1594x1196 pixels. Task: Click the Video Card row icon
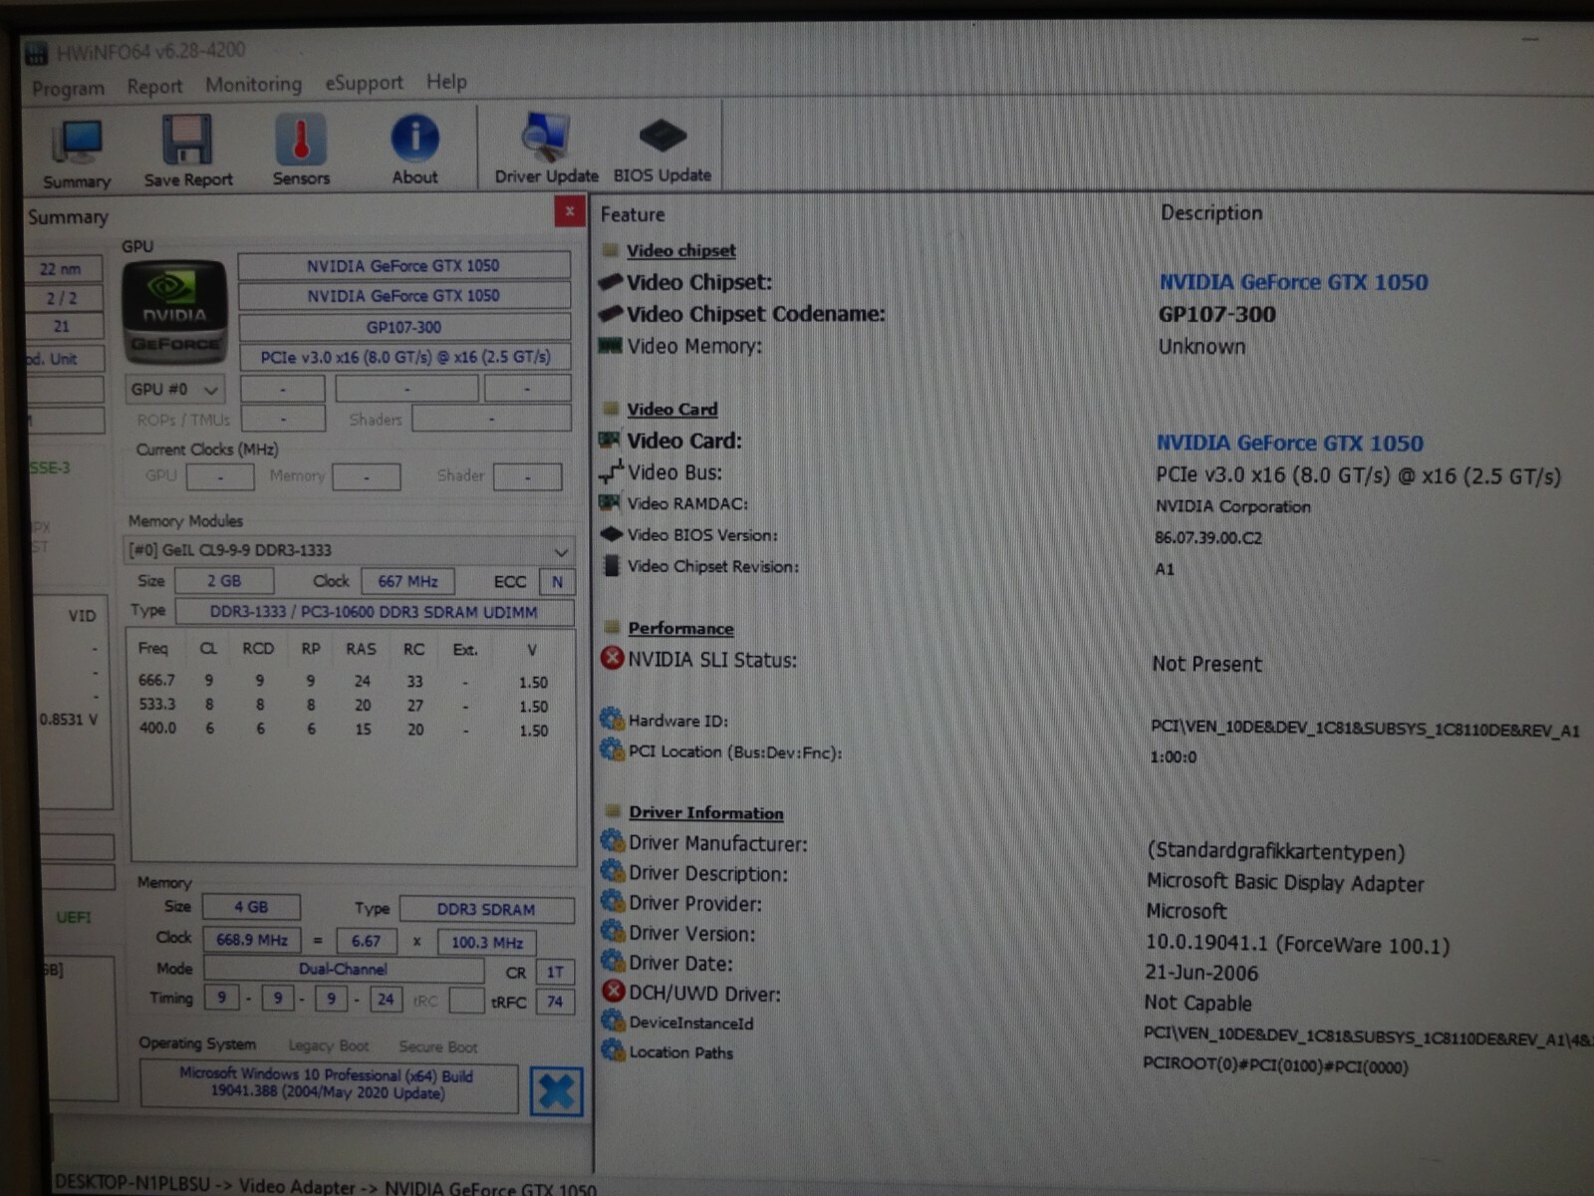click(x=610, y=440)
